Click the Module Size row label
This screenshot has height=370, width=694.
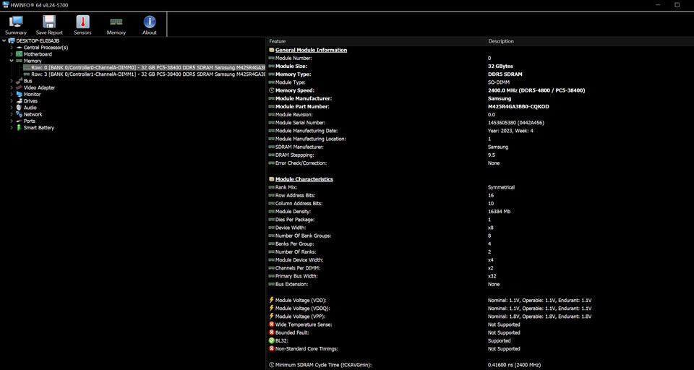(x=291, y=66)
